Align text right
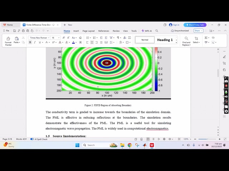The height and width of the screenshot is (171, 229). pyautogui.click(x=97, y=42)
